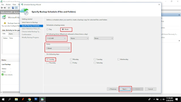Open the 11:30 AM time dropdown
Screen dimensions: 181x102
(x=56, y=38)
